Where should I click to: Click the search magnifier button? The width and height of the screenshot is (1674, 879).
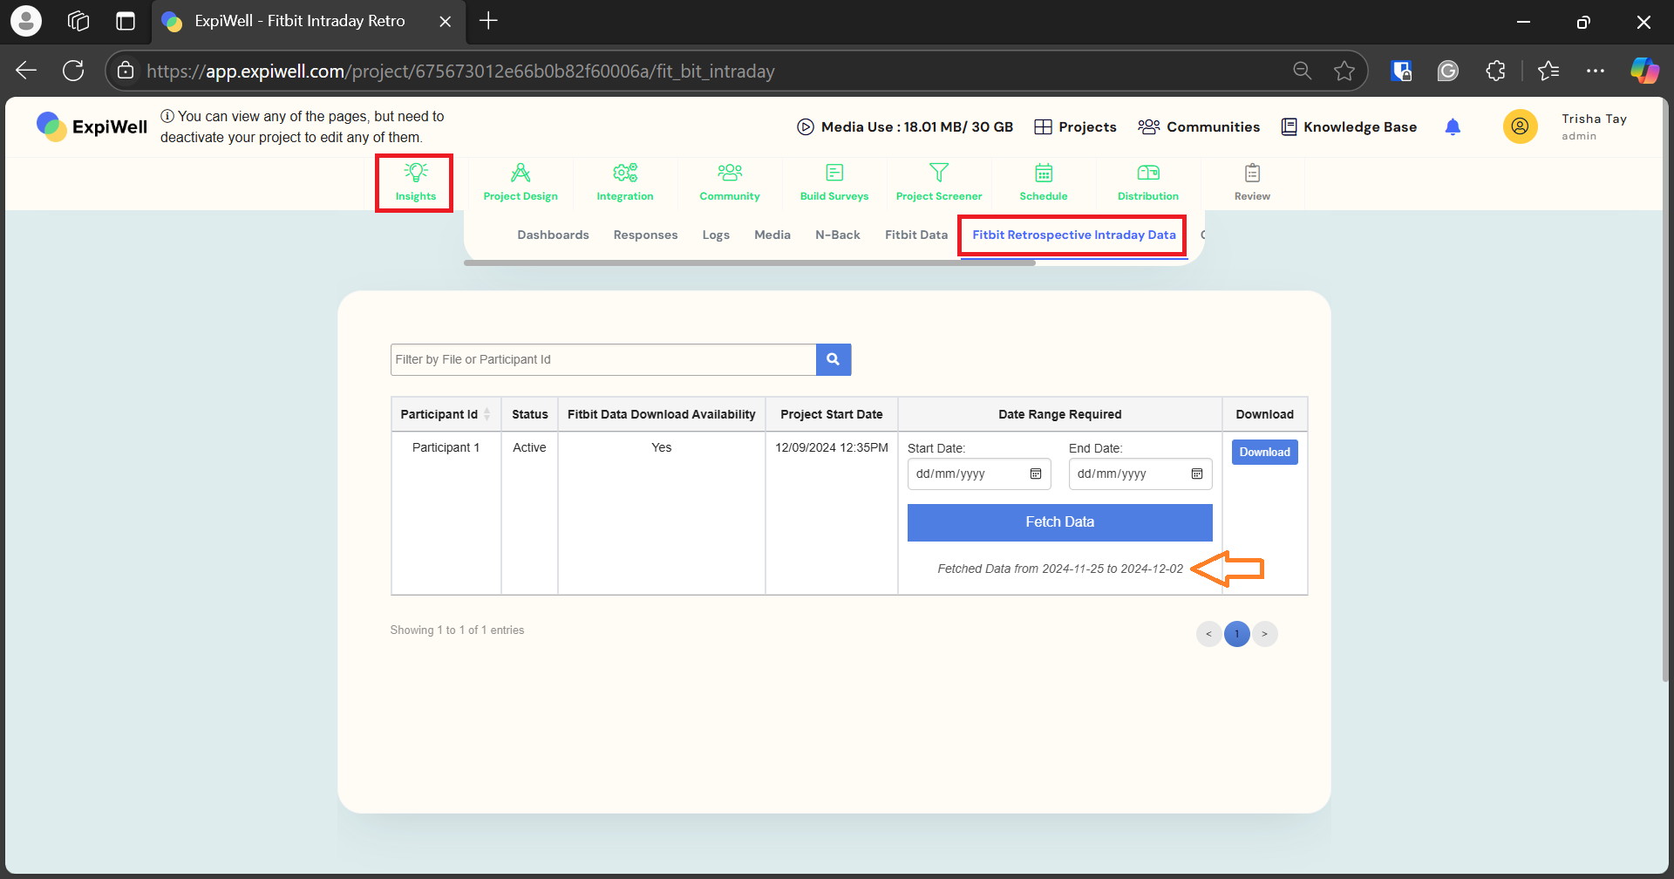pos(833,359)
